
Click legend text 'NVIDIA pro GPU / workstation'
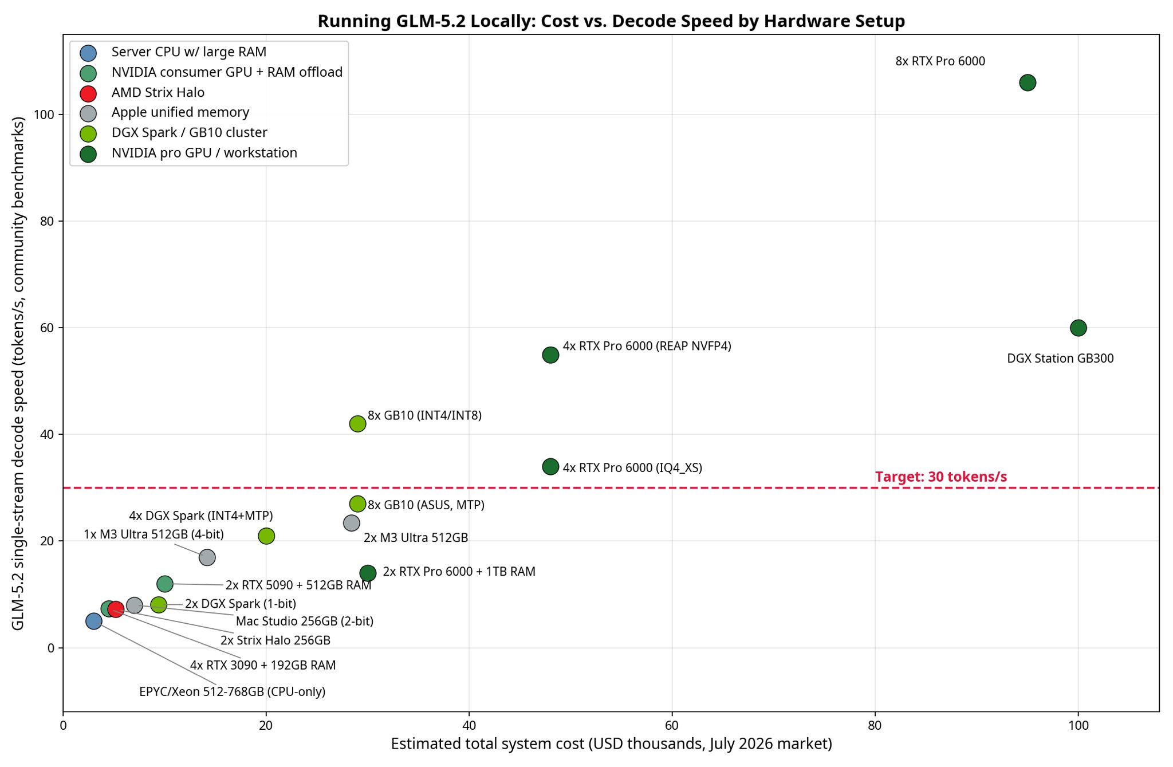coord(204,153)
